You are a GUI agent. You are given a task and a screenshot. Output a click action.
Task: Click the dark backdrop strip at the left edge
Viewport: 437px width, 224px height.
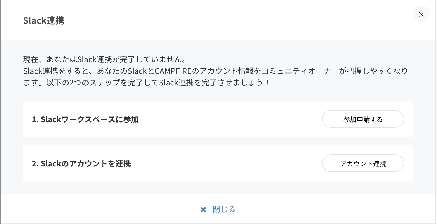[0, 111]
